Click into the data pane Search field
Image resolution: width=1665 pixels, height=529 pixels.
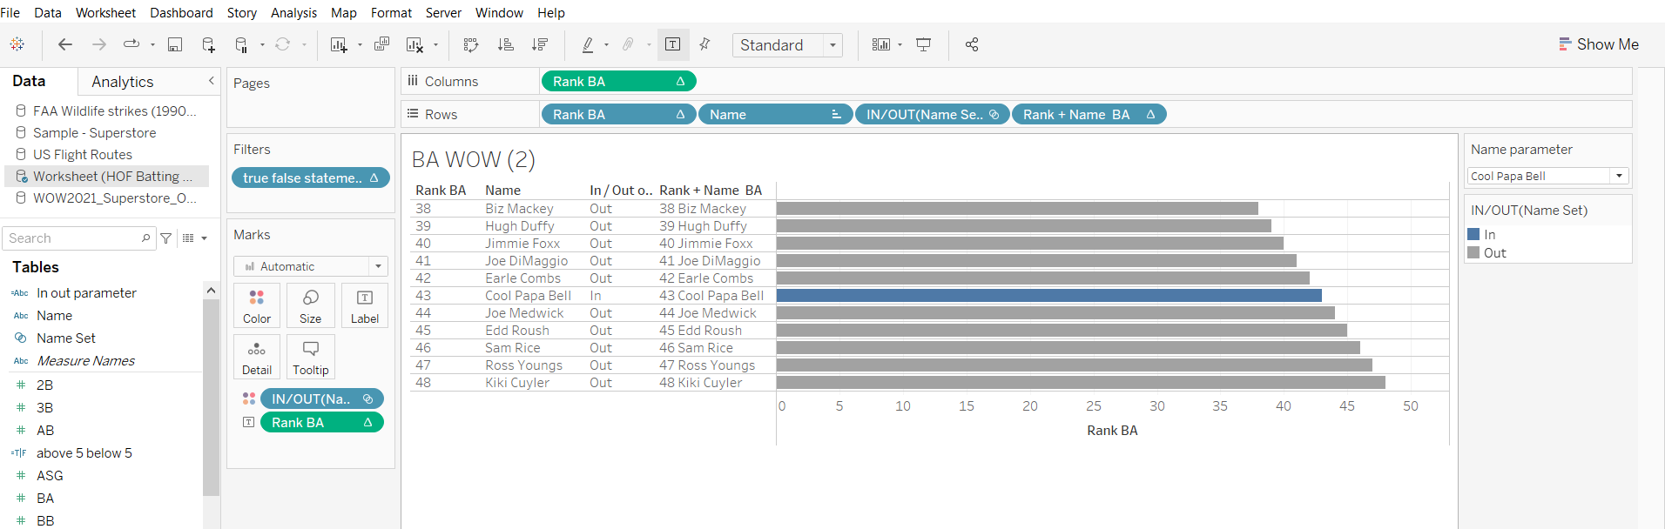click(x=74, y=238)
